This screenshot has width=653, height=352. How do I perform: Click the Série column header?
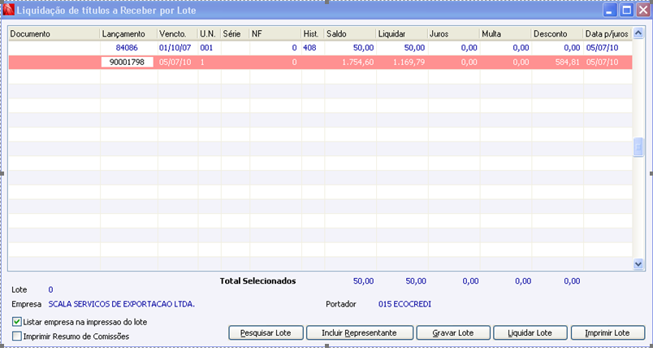[x=236, y=34]
